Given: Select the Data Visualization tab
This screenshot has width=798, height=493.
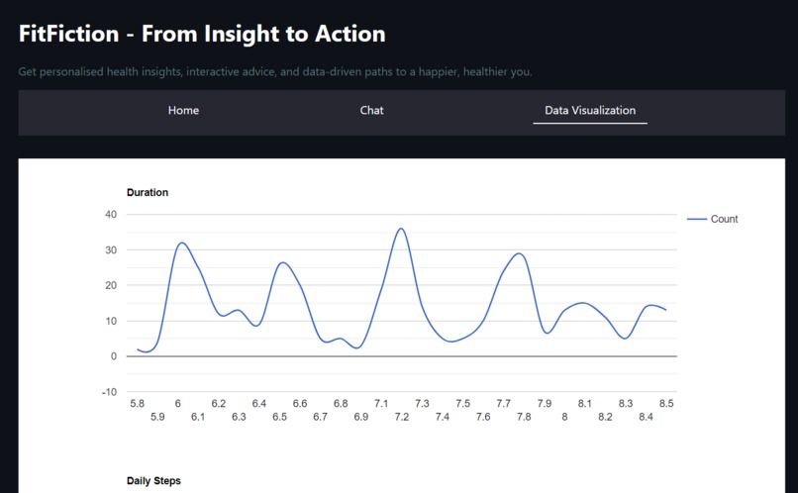Looking at the screenshot, I should coord(590,111).
